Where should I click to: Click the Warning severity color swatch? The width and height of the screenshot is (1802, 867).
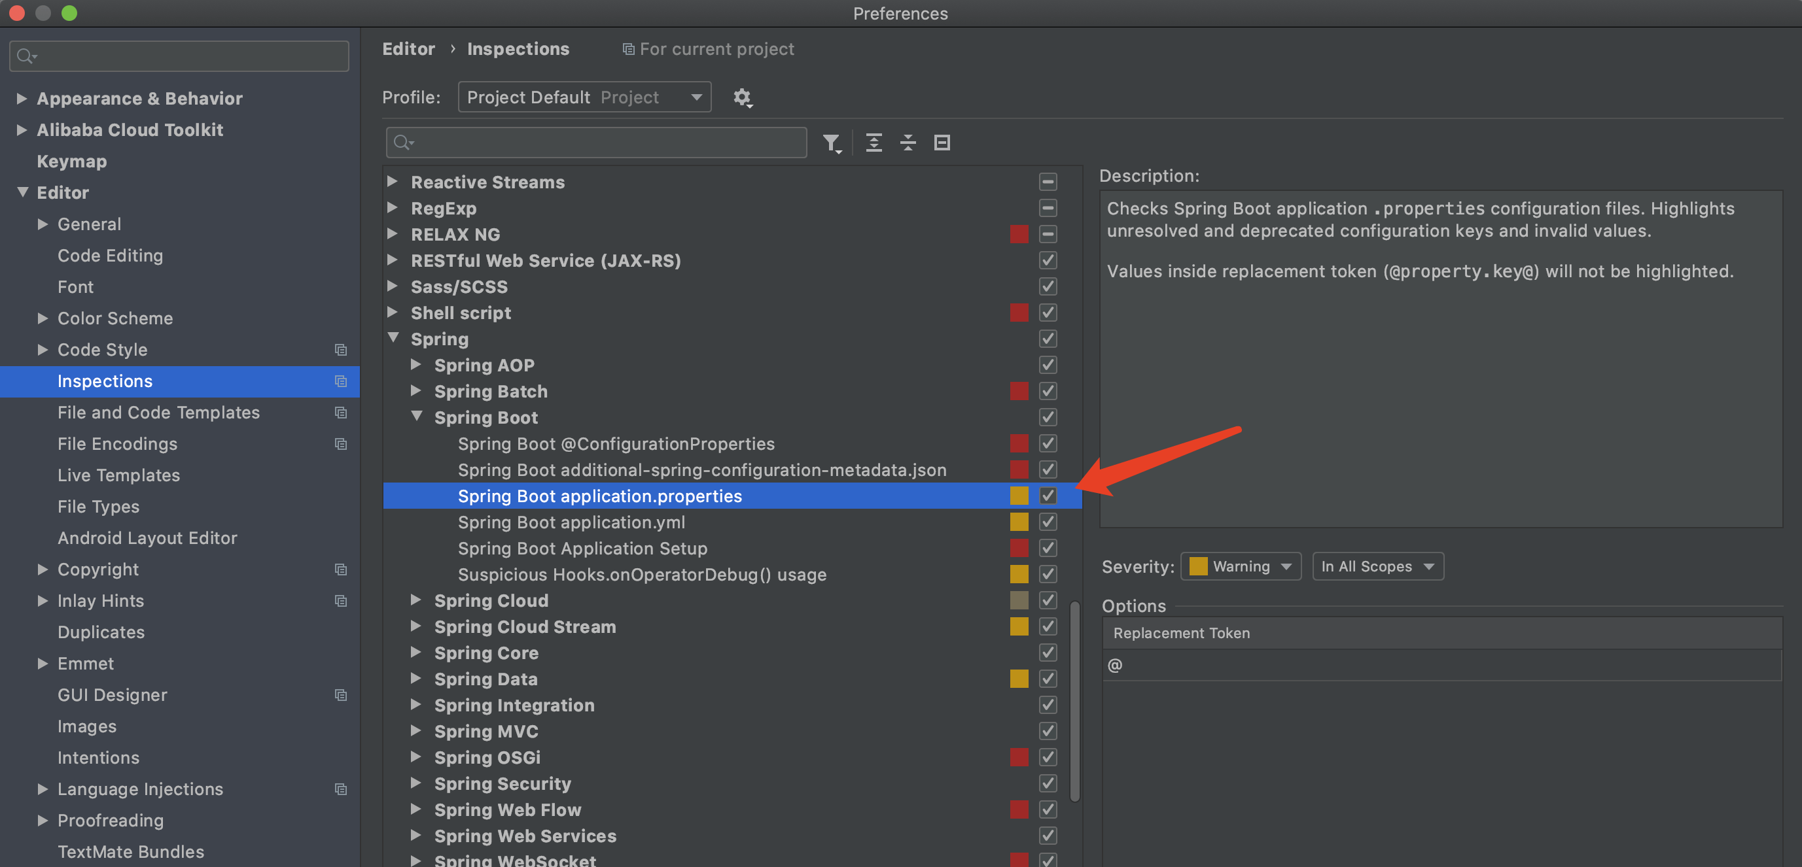[1199, 566]
